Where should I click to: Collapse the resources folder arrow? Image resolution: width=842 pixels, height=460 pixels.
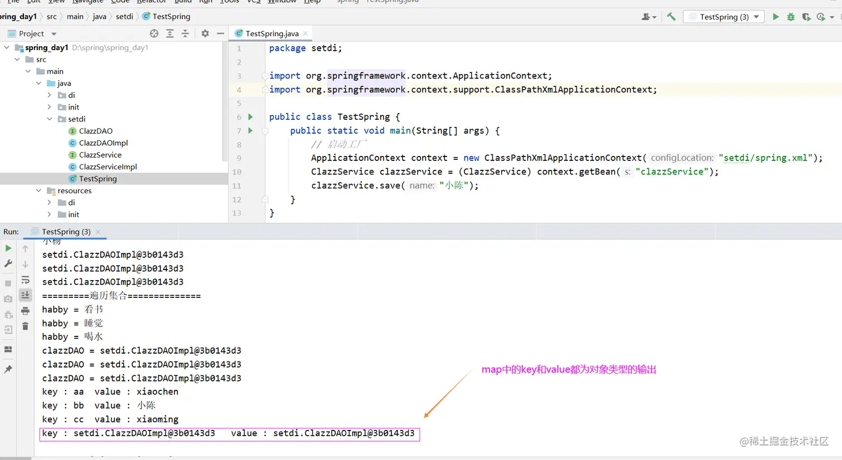point(38,190)
